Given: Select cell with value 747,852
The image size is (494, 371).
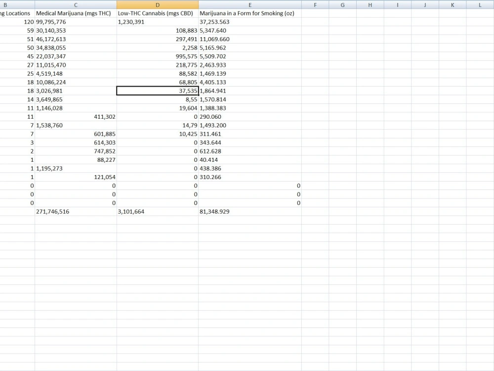Looking at the screenshot, I should click(x=76, y=151).
